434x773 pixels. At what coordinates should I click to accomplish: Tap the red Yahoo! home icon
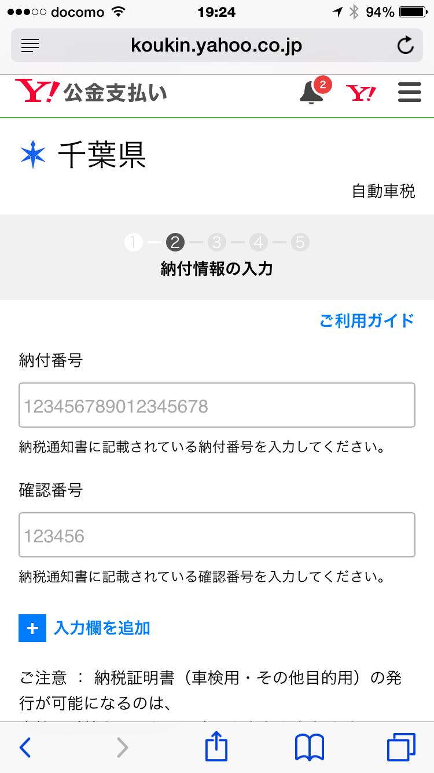pos(361,93)
